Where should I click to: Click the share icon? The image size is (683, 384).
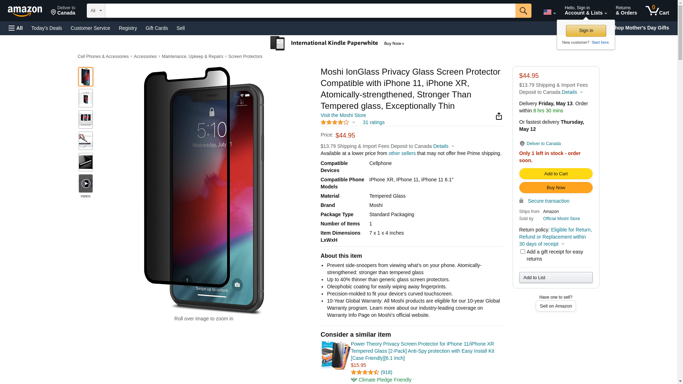(499, 116)
